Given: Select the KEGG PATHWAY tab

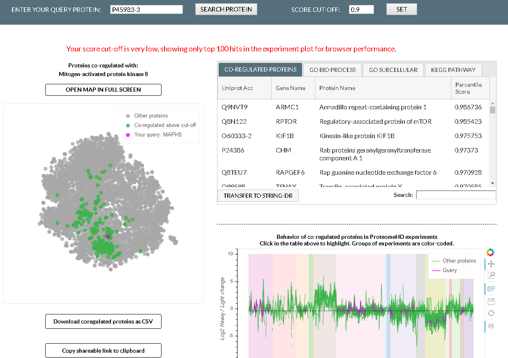Looking at the screenshot, I should 453,70.
